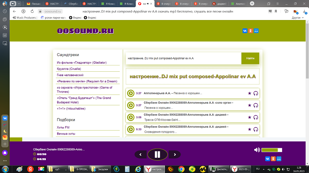This screenshot has height=173, width=309.
Task: Expand the dropdown arrow beside sound button
Action: (x=19, y=4)
